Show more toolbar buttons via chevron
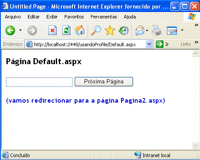 (x=197, y=25)
